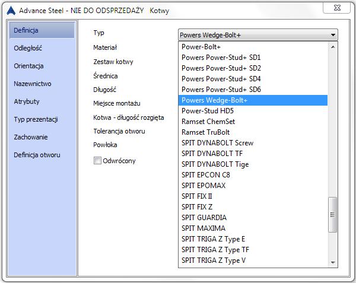
Task: Choose SPIT DYNABOLT Screw option
Action: (253, 143)
